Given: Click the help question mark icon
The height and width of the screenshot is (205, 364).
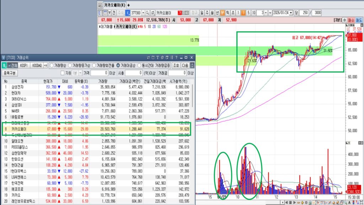Looking at the screenshot, I should click(176, 58).
